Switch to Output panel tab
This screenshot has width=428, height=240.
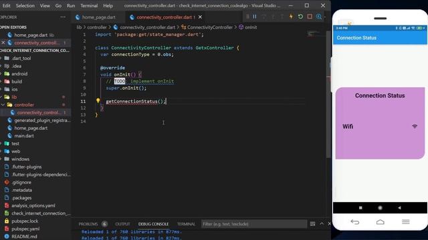(x=122, y=224)
